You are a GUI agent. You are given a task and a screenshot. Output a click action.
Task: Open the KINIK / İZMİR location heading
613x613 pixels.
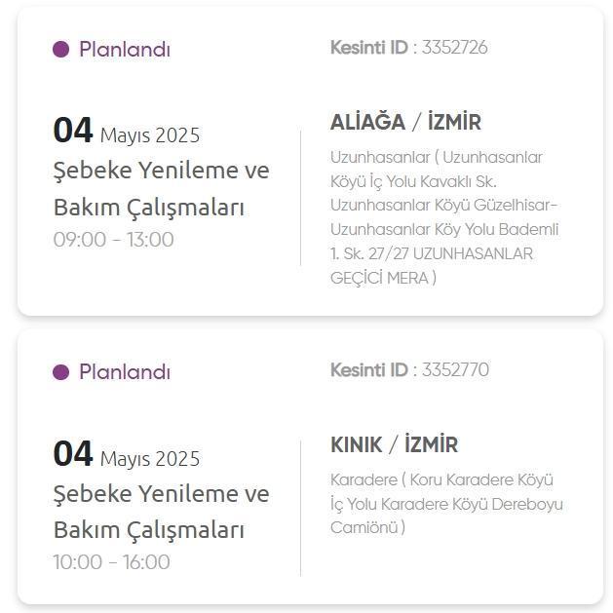tap(394, 444)
